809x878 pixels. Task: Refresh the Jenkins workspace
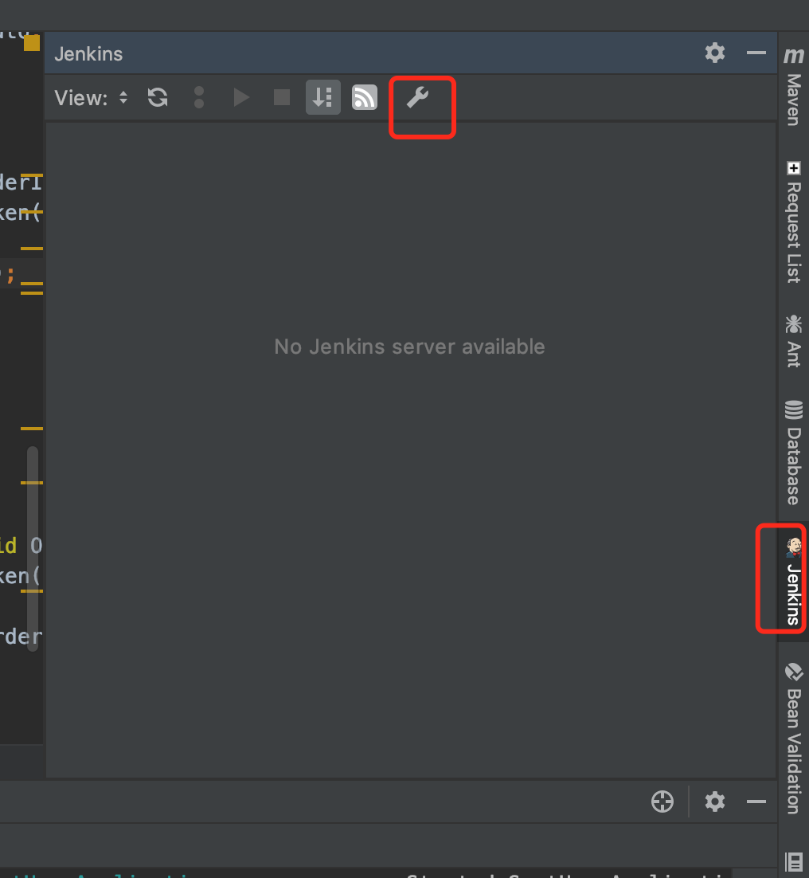(158, 97)
